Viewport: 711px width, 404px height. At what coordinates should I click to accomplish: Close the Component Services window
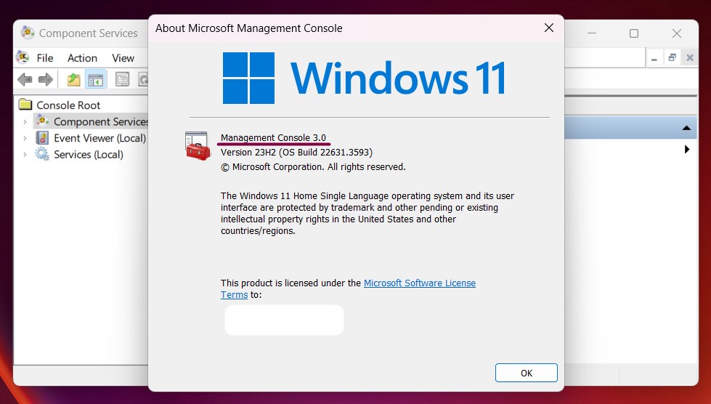[677, 33]
